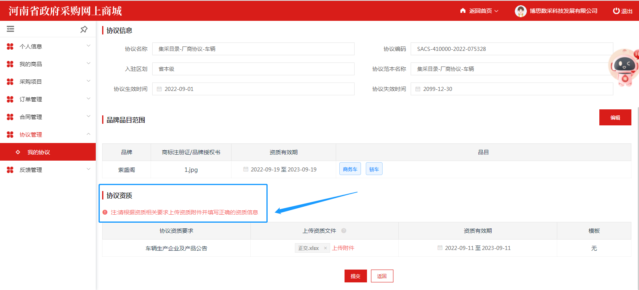
Task: Click the 协议编码 input field
Action: pyautogui.click(x=512, y=49)
